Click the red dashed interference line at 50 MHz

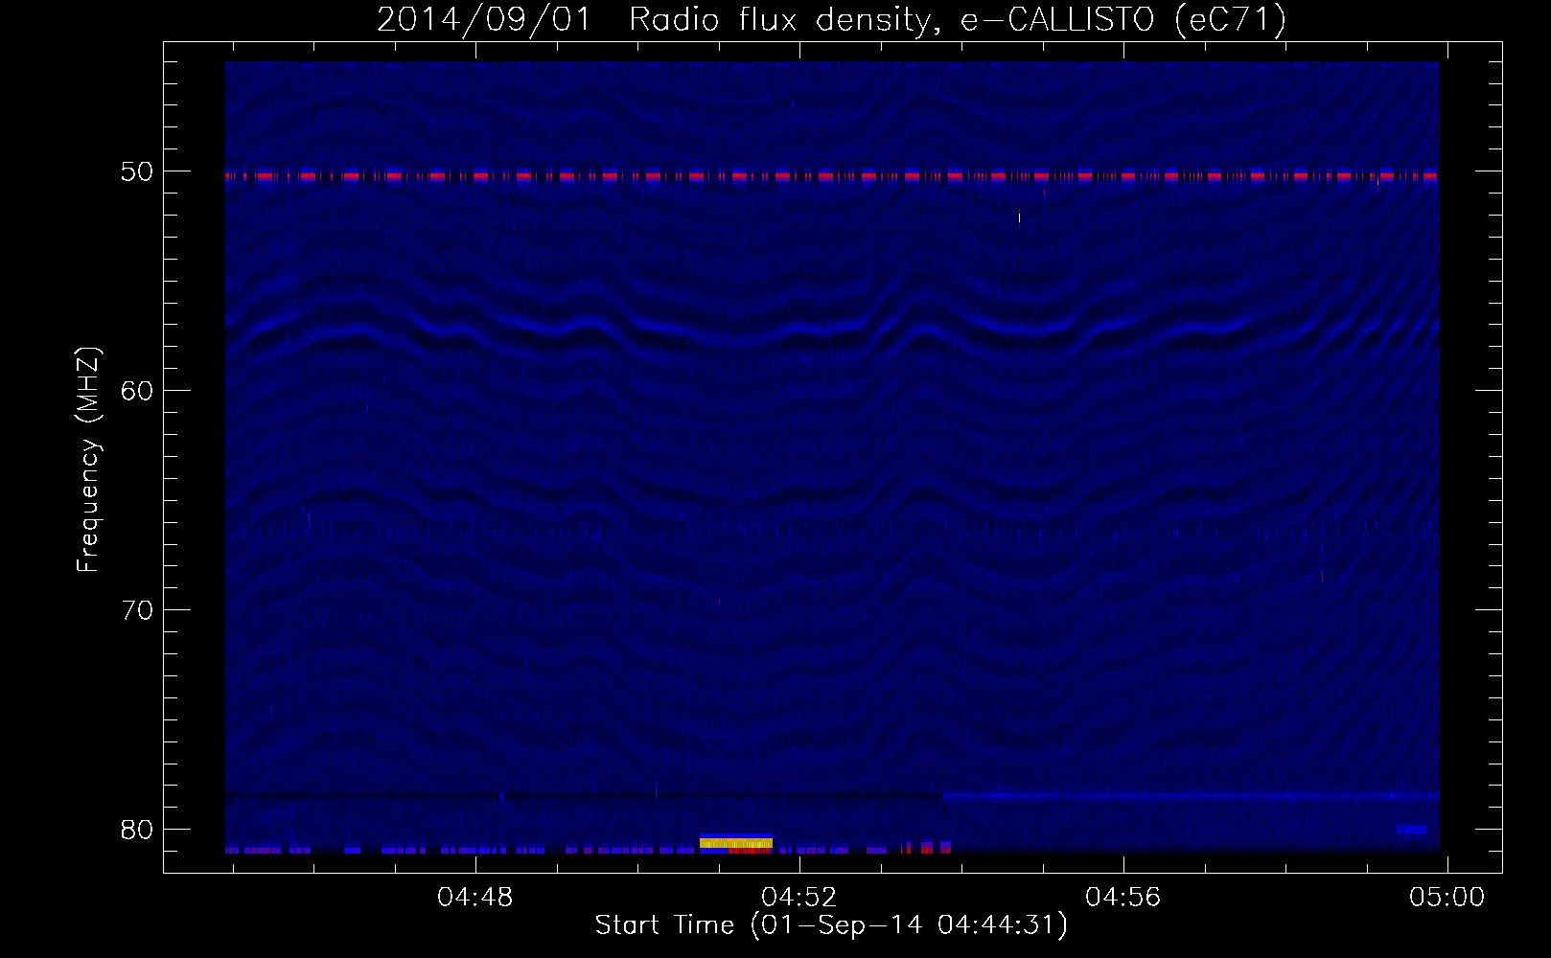click(x=832, y=176)
